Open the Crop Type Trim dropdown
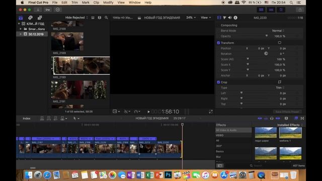 point(280,87)
